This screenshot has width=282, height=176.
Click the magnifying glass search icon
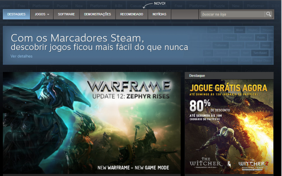269,14
